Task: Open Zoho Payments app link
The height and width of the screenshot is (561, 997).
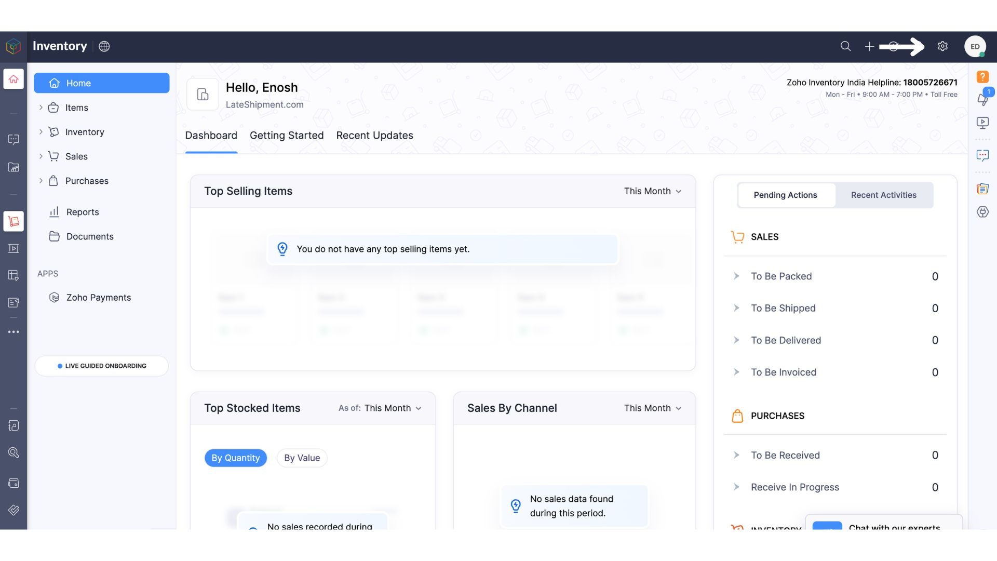Action: pos(98,298)
